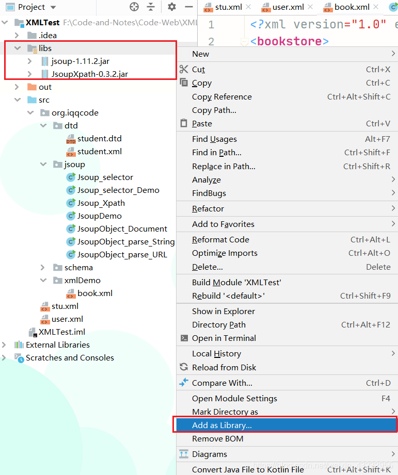Click the Copy icon in context menu
Screen dimensions: 398x475
click(184, 83)
